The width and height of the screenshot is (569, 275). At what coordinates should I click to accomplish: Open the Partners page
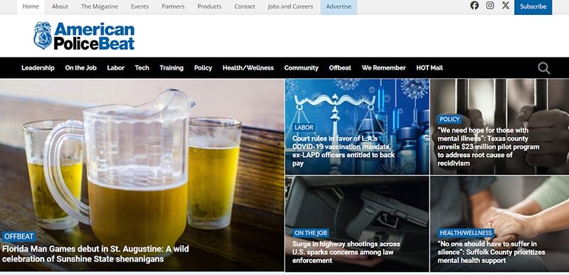tap(173, 6)
